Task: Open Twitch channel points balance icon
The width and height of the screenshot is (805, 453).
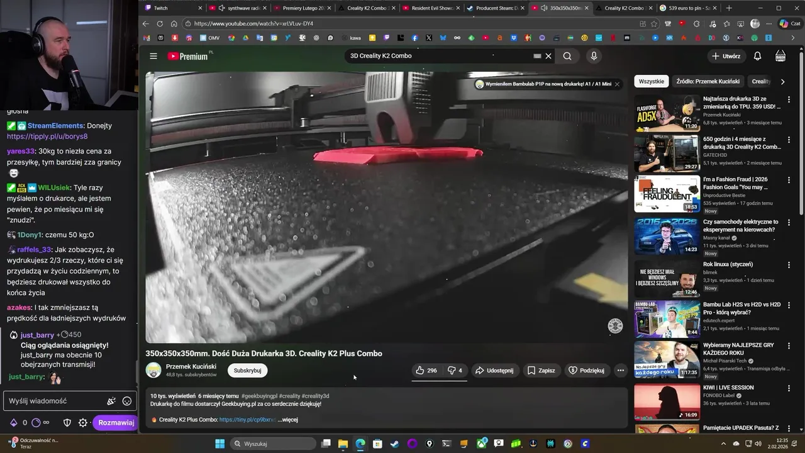Action: [36, 423]
